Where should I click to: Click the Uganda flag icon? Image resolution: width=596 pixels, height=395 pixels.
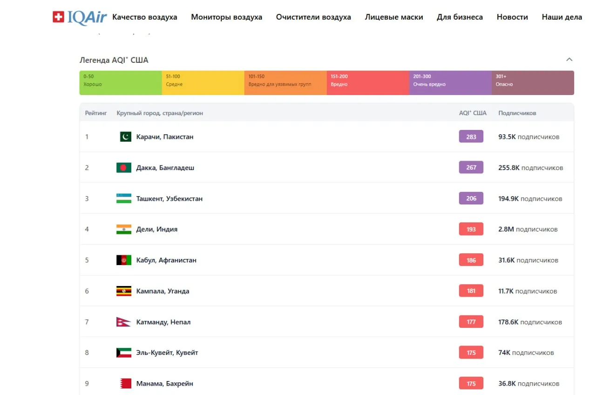(x=124, y=291)
